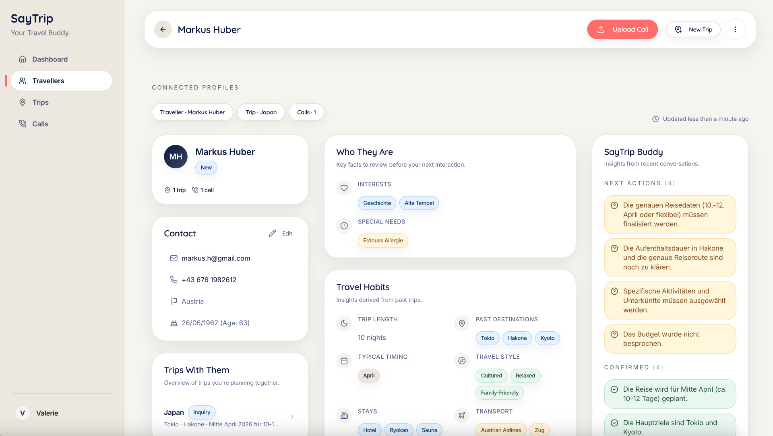
Task: Start a New Trip
Action: coord(693,29)
